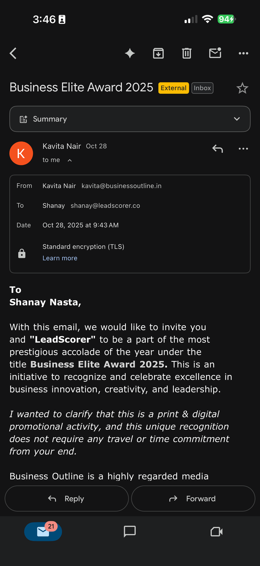The width and height of the screenshot is (260, 566).
Task: Switch to the Meet video tab
Action: coord(216,532)
